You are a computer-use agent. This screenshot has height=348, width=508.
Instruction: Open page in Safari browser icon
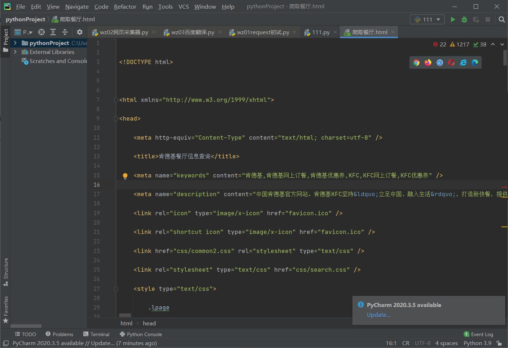[x=440, y=63]
